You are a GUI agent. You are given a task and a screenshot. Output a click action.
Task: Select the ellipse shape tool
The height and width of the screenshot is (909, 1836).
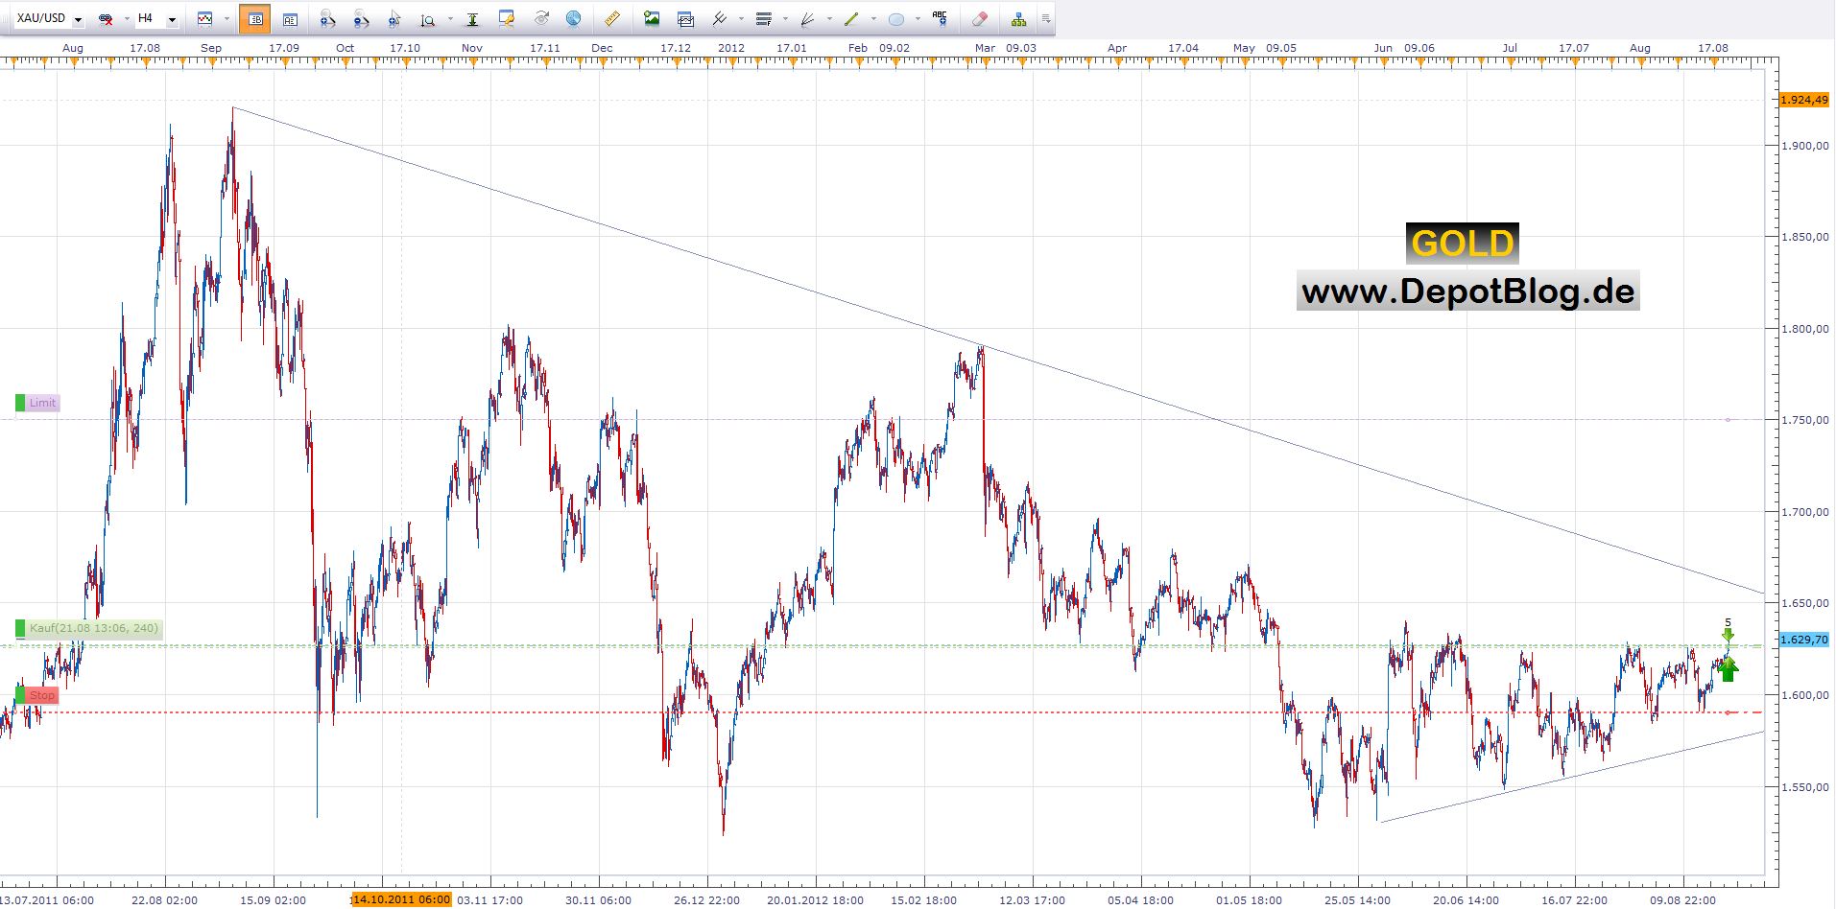point(896,18)
